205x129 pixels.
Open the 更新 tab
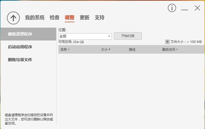coord(85,17)
